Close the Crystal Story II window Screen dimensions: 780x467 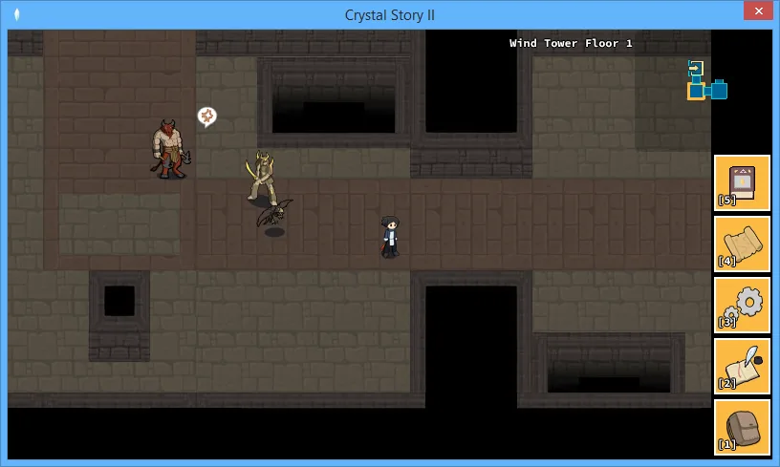pyautogui.click(x=758, y=11)
